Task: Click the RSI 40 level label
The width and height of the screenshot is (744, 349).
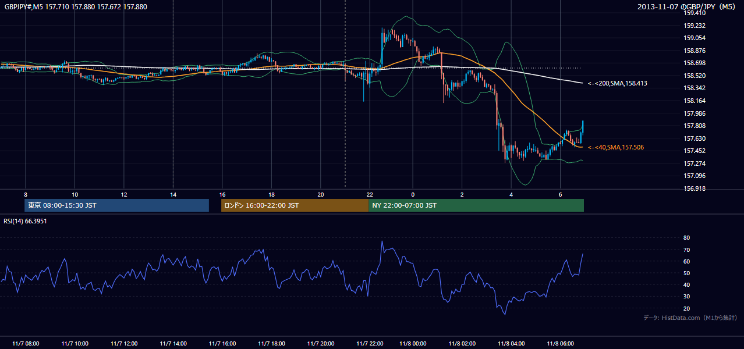Action: tap(686, 284)
